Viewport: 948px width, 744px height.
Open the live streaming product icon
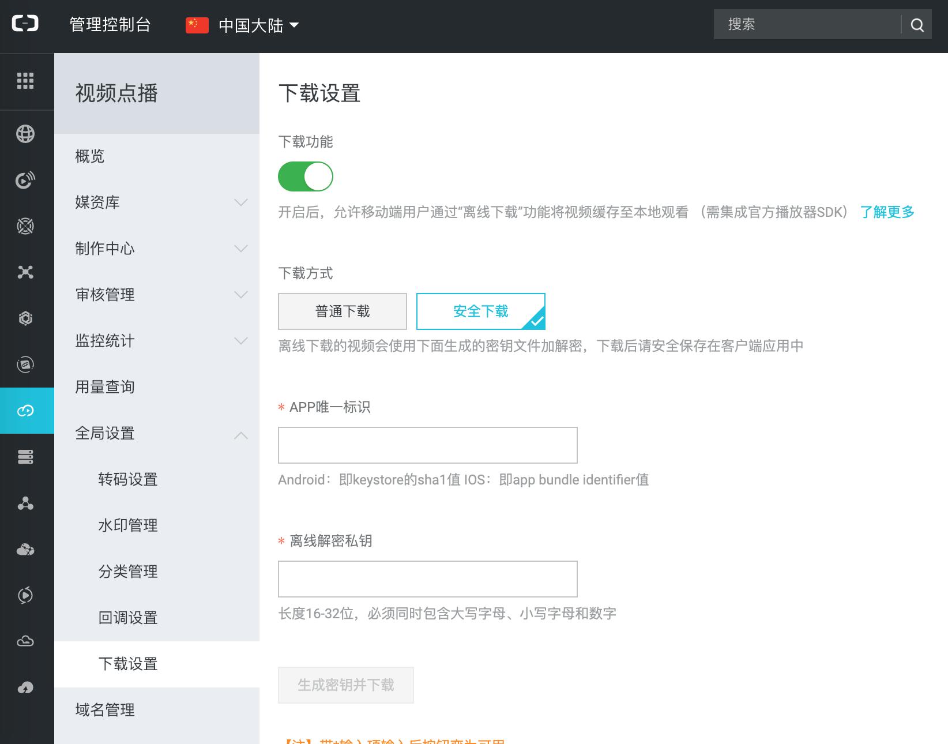pyautogui.click(x=26, y=179)
